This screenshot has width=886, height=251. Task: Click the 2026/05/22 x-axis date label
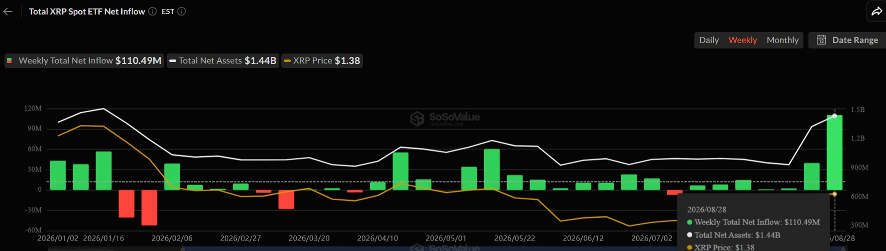pyautogui.click(x=515, y=238)
